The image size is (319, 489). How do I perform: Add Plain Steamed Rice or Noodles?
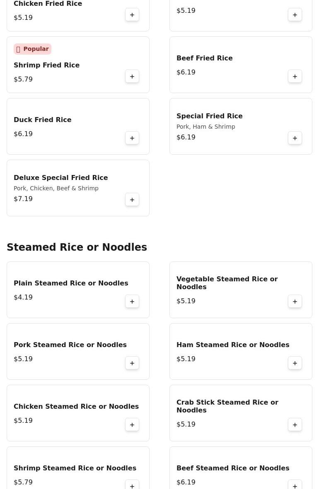(x=132, y=302)
